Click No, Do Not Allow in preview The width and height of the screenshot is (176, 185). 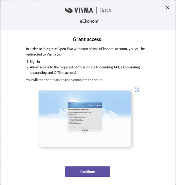[85, 127]
